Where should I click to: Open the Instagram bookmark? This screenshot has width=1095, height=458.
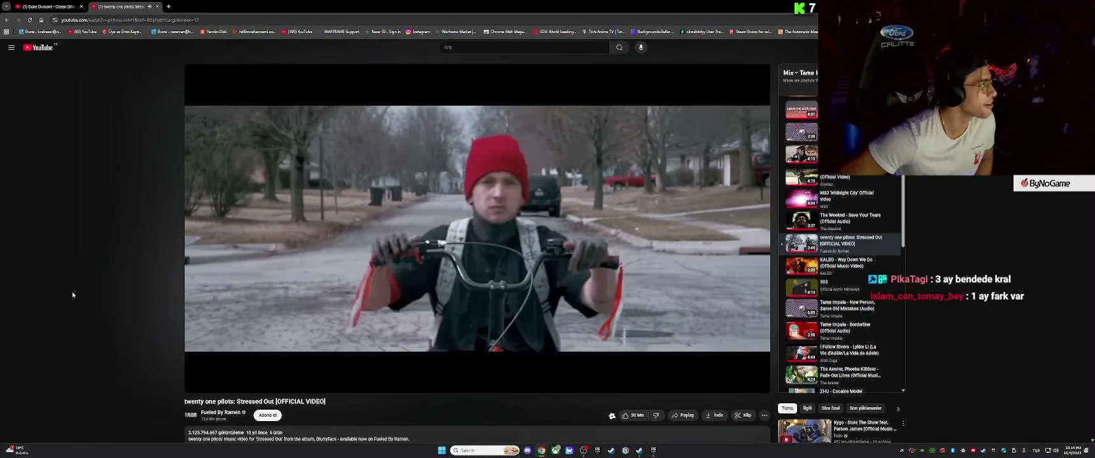click(x=418, y=32)
